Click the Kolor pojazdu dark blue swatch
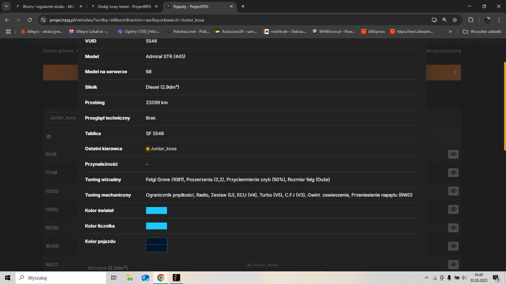This screenshot has height=284, width=506. 156,245
